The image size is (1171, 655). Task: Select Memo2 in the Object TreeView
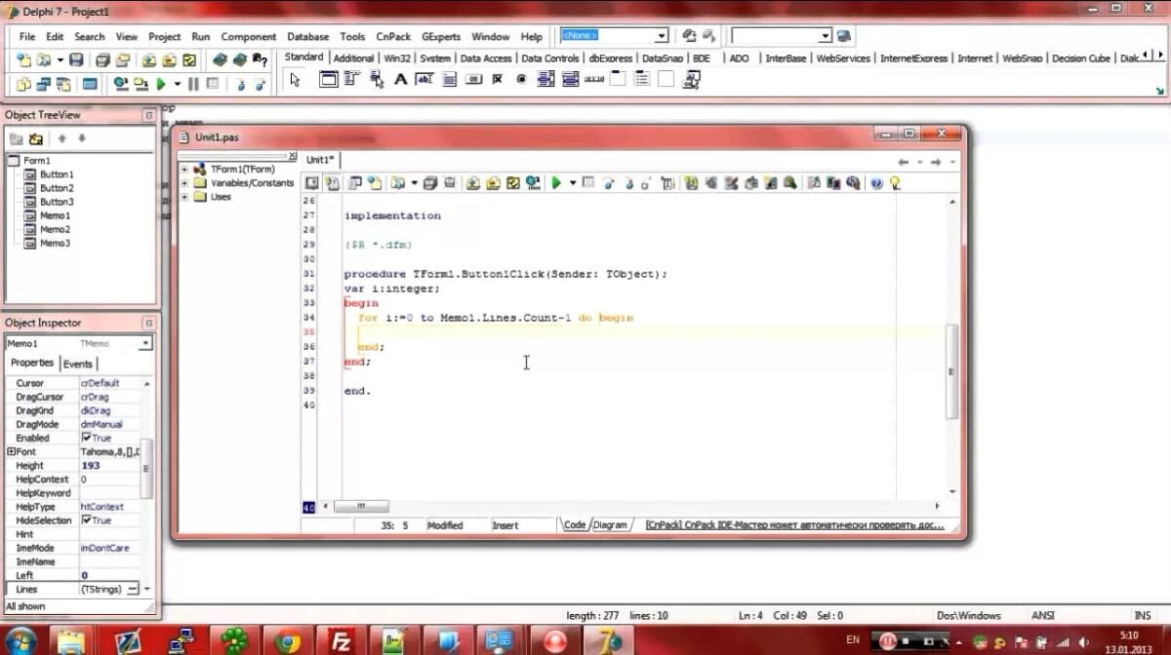56,229
